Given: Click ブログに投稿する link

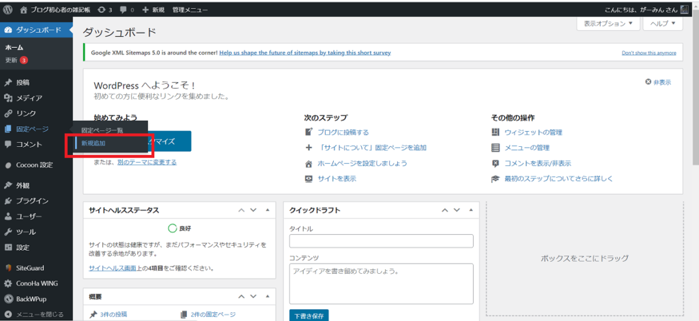Looking at the screenshot, I should pos(343,132).
